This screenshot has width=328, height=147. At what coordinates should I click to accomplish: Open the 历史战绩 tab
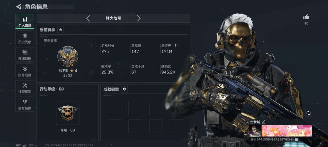pos(25,38)
